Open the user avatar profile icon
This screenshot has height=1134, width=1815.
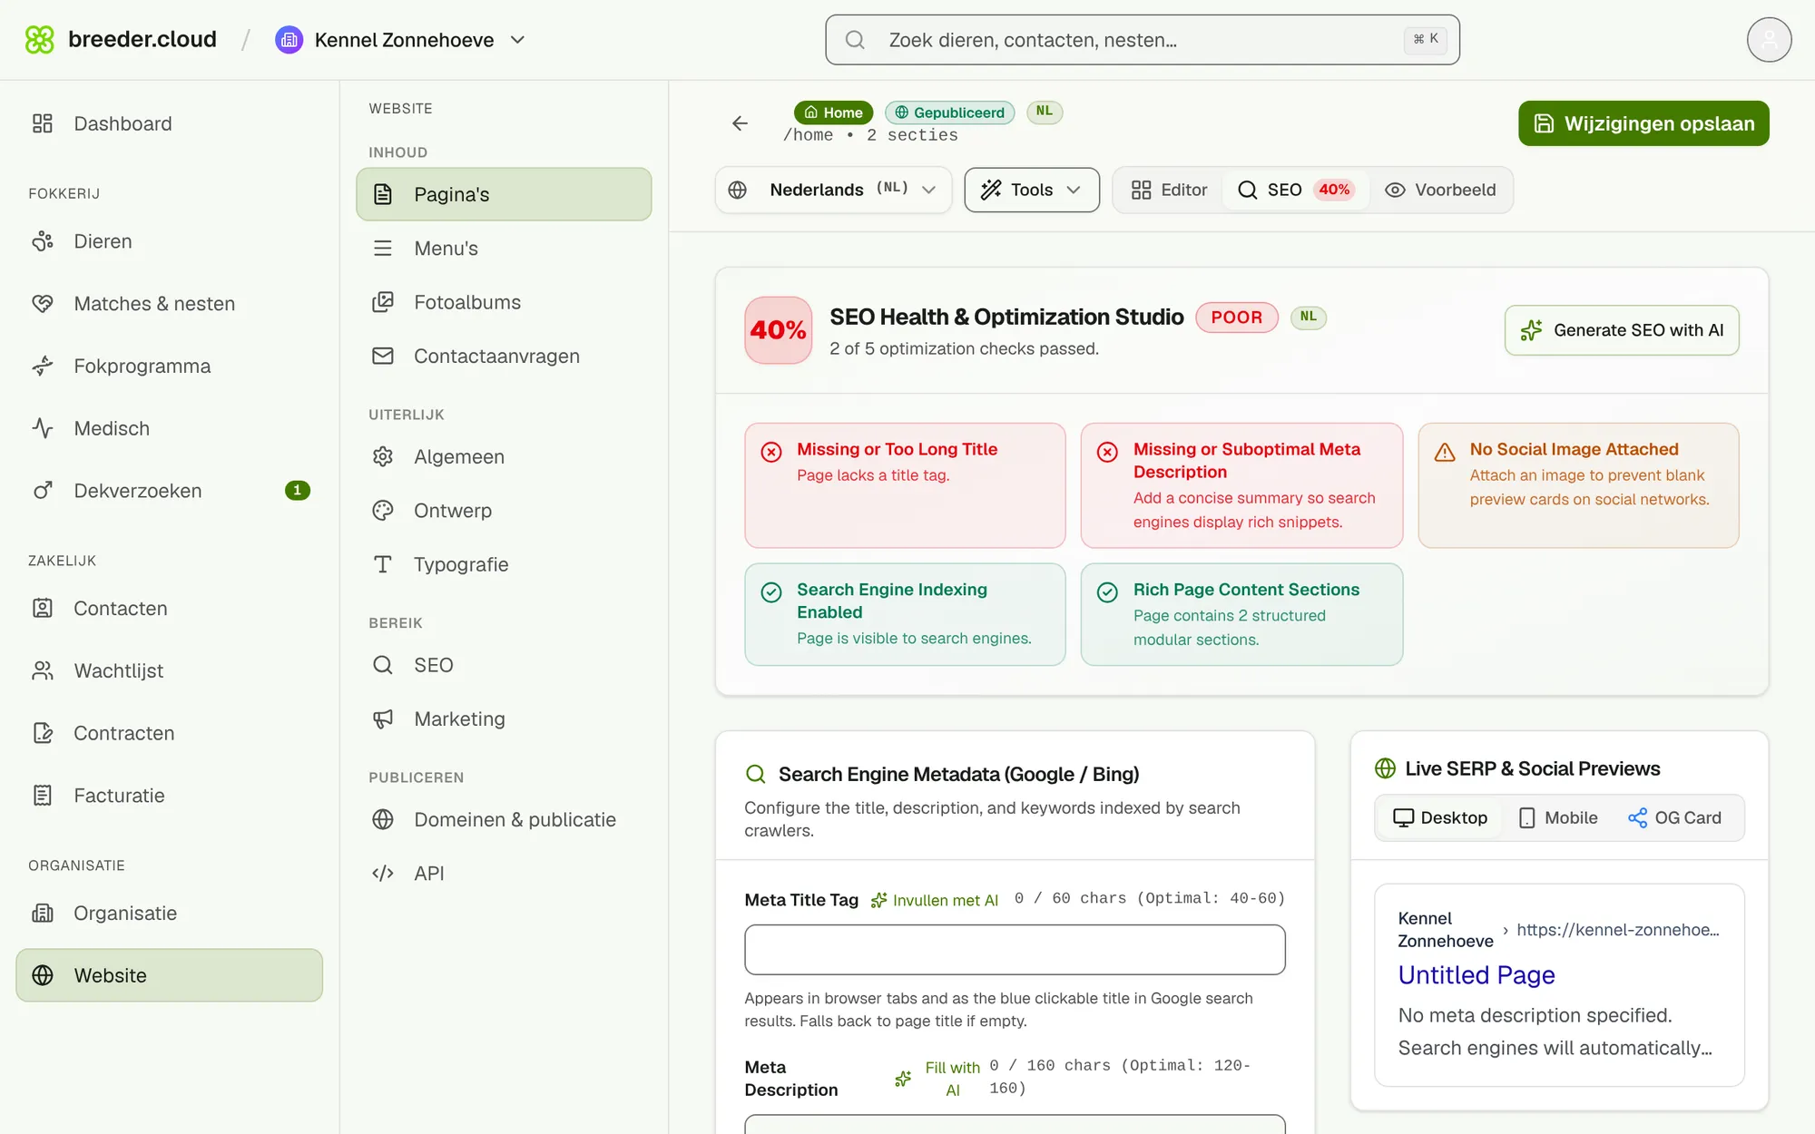1769,39
